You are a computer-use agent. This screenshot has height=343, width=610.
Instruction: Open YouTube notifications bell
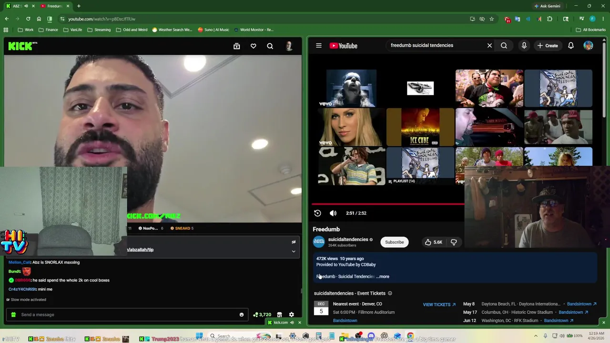(571, 46)
